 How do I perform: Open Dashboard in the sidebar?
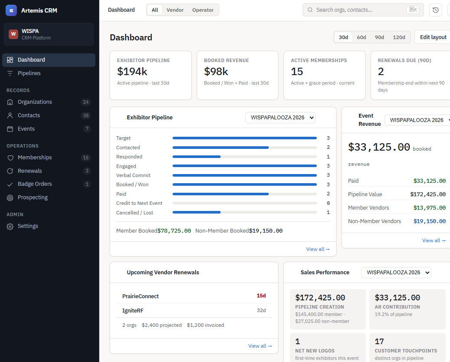coord(49,60)
